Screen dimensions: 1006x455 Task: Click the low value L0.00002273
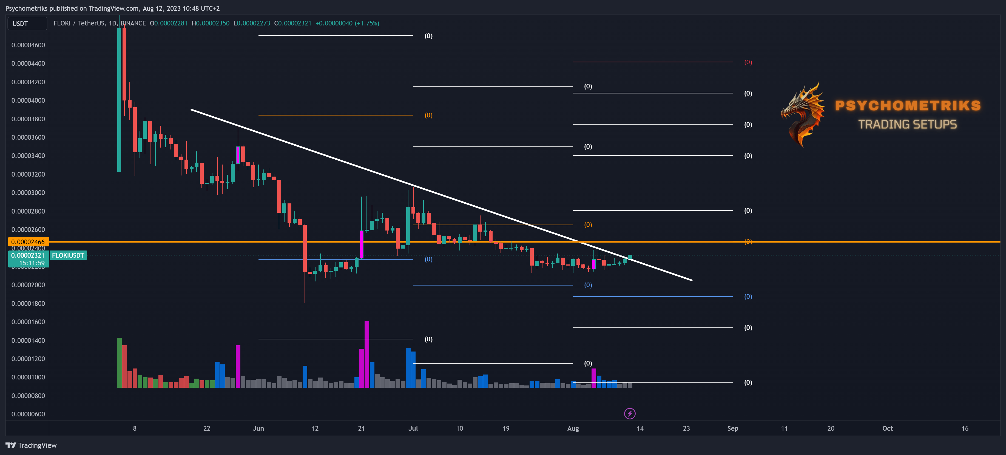pos(252,23)
